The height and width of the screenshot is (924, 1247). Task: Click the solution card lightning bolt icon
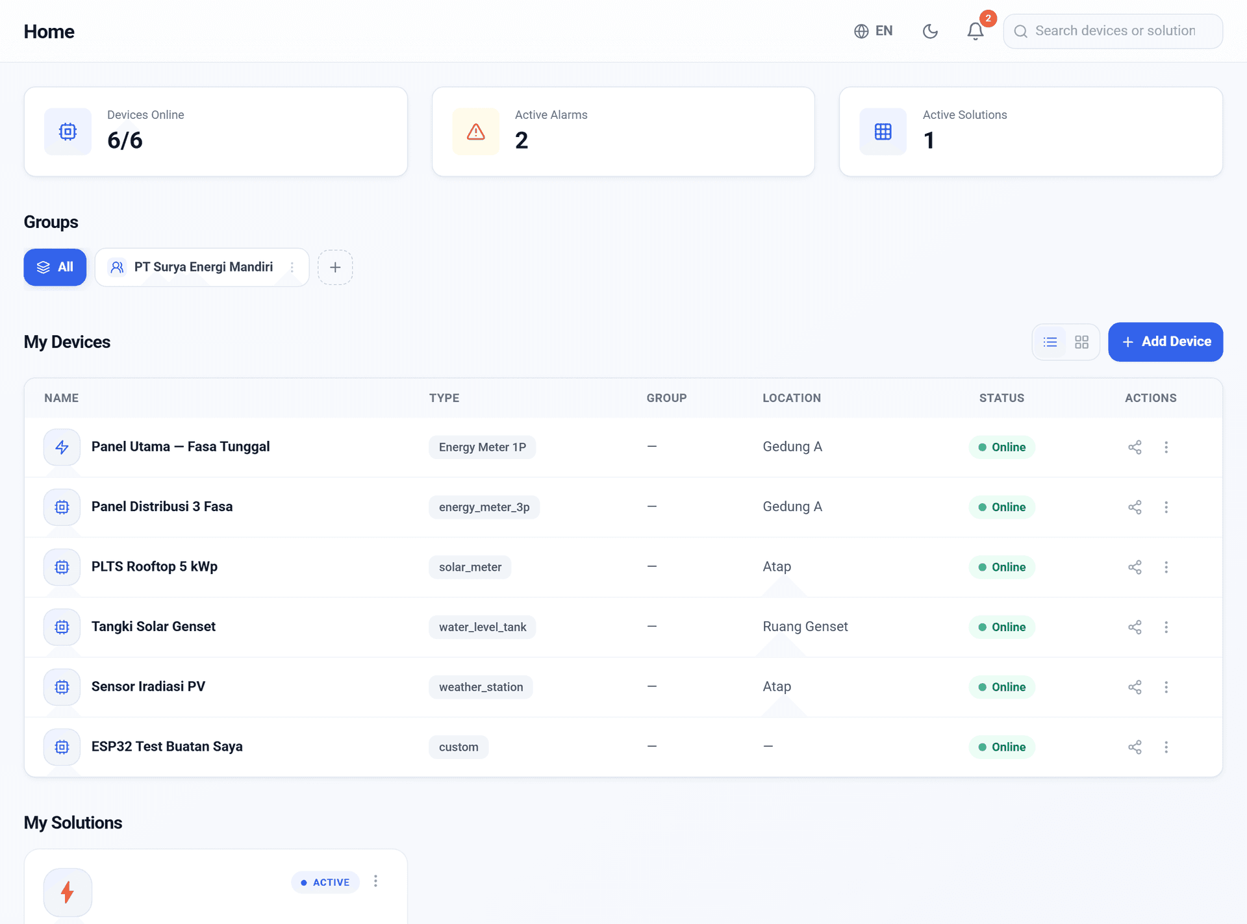68,892
